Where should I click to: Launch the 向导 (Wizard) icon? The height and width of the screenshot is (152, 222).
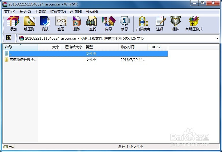pos(109,23)
